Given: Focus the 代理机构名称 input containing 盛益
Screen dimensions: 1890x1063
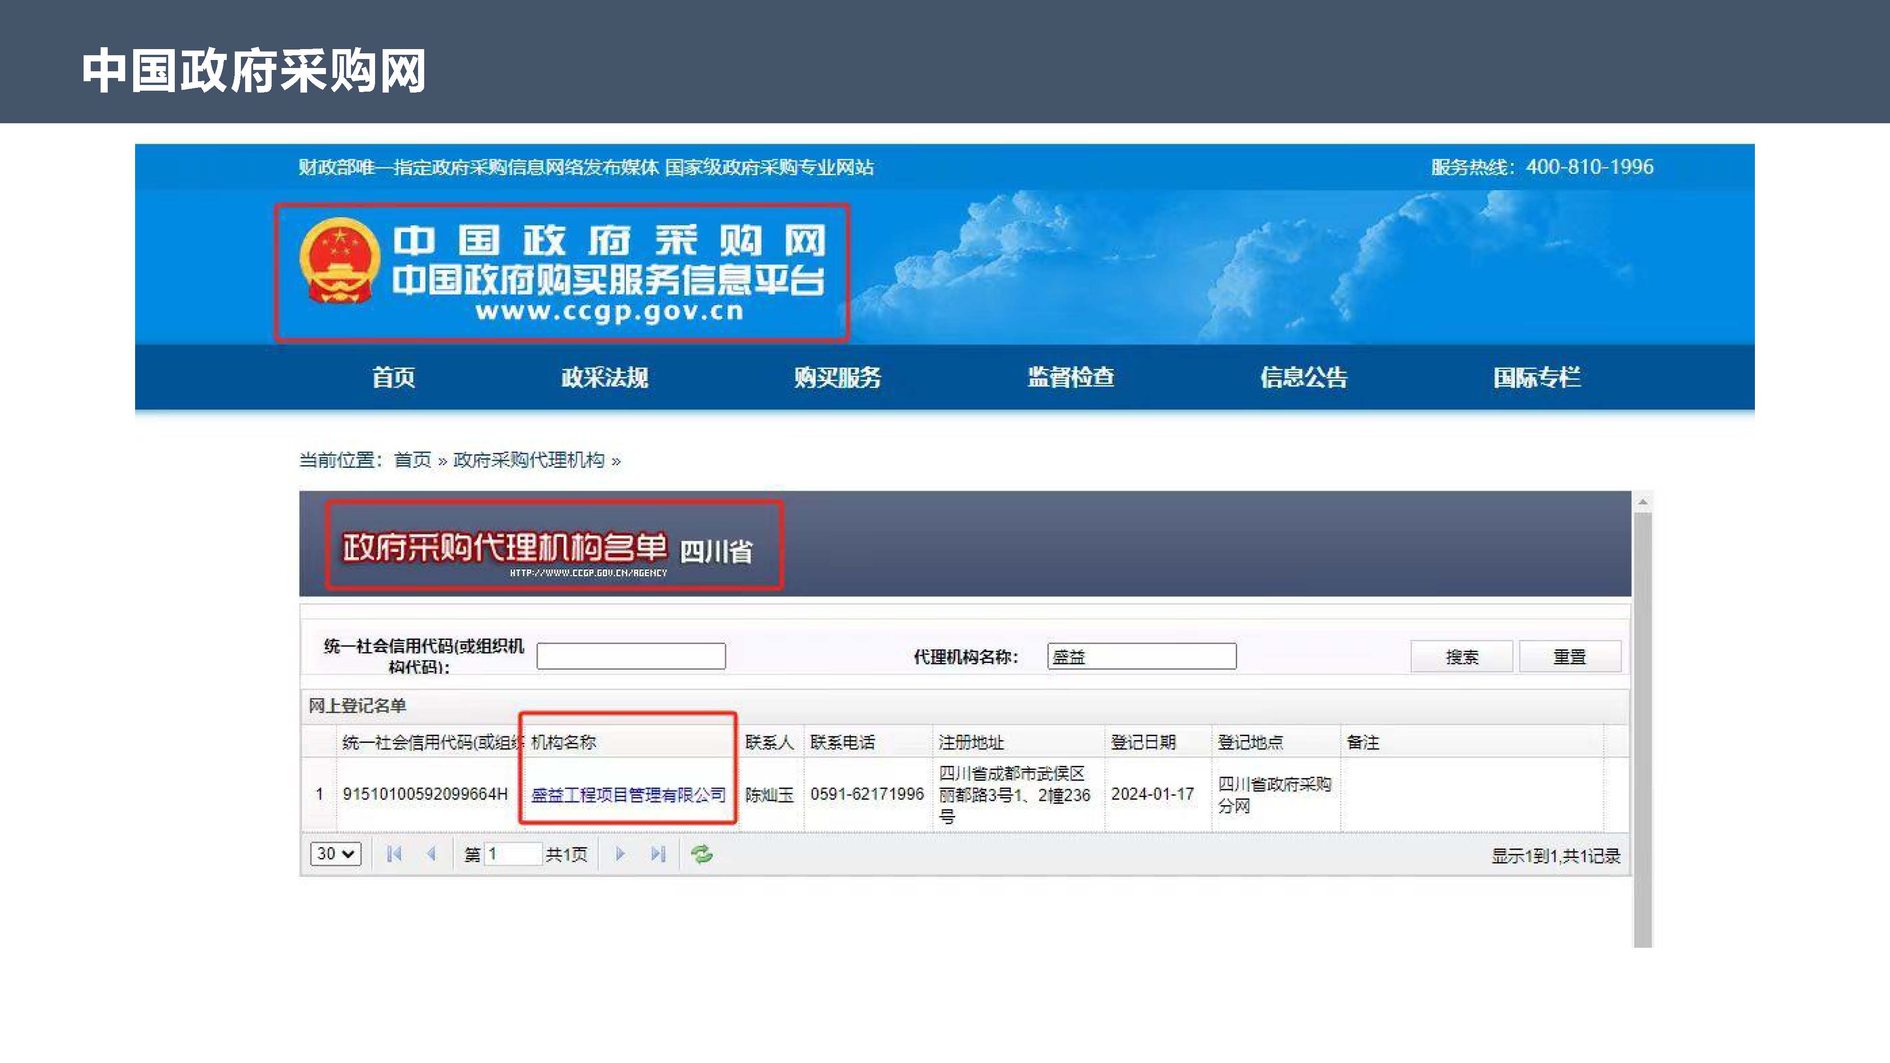Looking at the screenshot, I should click(1142, 656).
